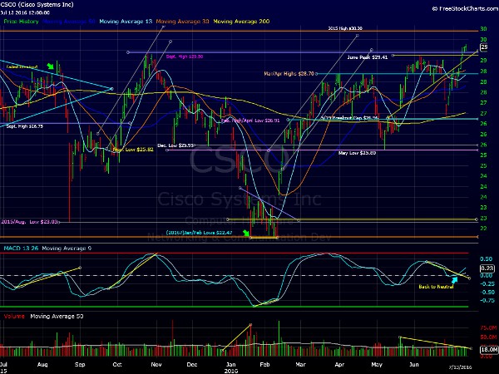Select the June Peak $29.41 annotation

point(368,57)
